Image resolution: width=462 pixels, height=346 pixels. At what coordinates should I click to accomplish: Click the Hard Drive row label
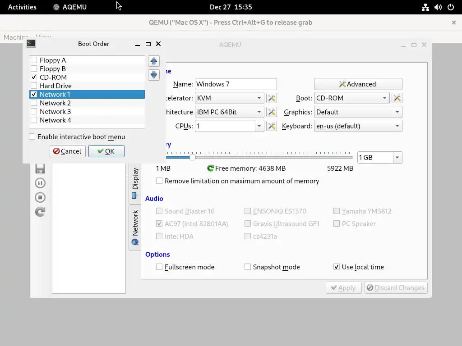55,86
